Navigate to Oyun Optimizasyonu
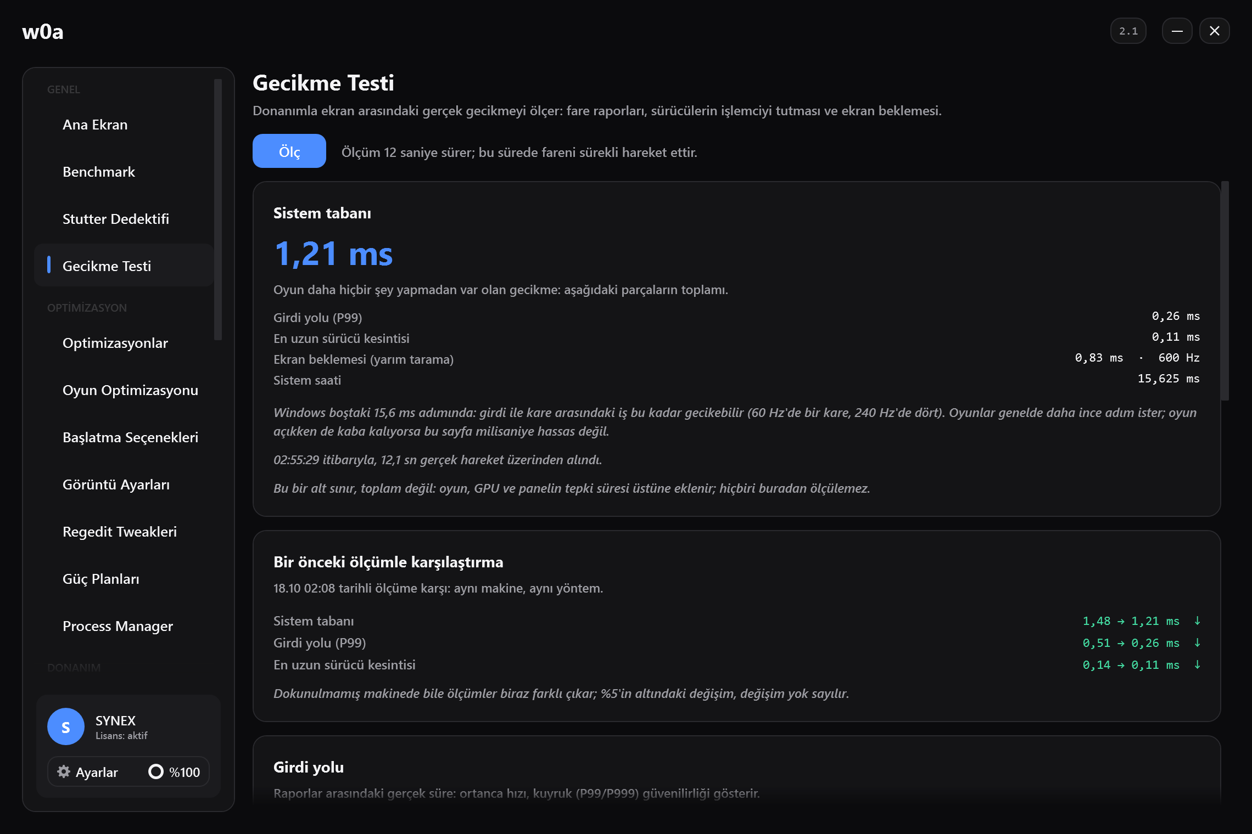Image resolution: width=1252 pixels, height=834 pixels. (124, 390)
